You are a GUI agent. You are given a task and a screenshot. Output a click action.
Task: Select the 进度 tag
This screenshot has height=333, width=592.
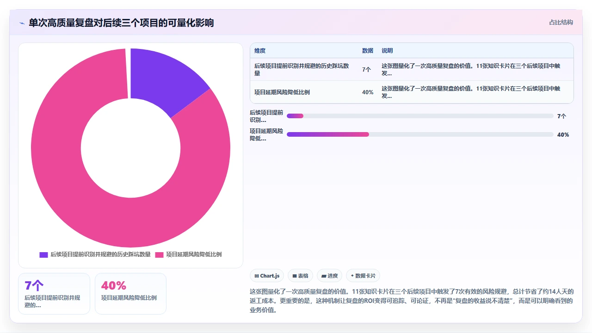click(329, 276)
